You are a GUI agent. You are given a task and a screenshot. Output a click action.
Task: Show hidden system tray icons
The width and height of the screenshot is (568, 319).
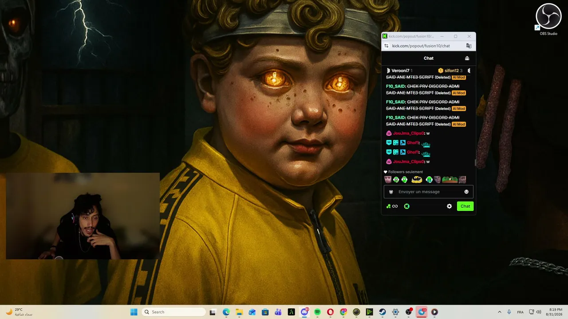[x=500, y=312]
